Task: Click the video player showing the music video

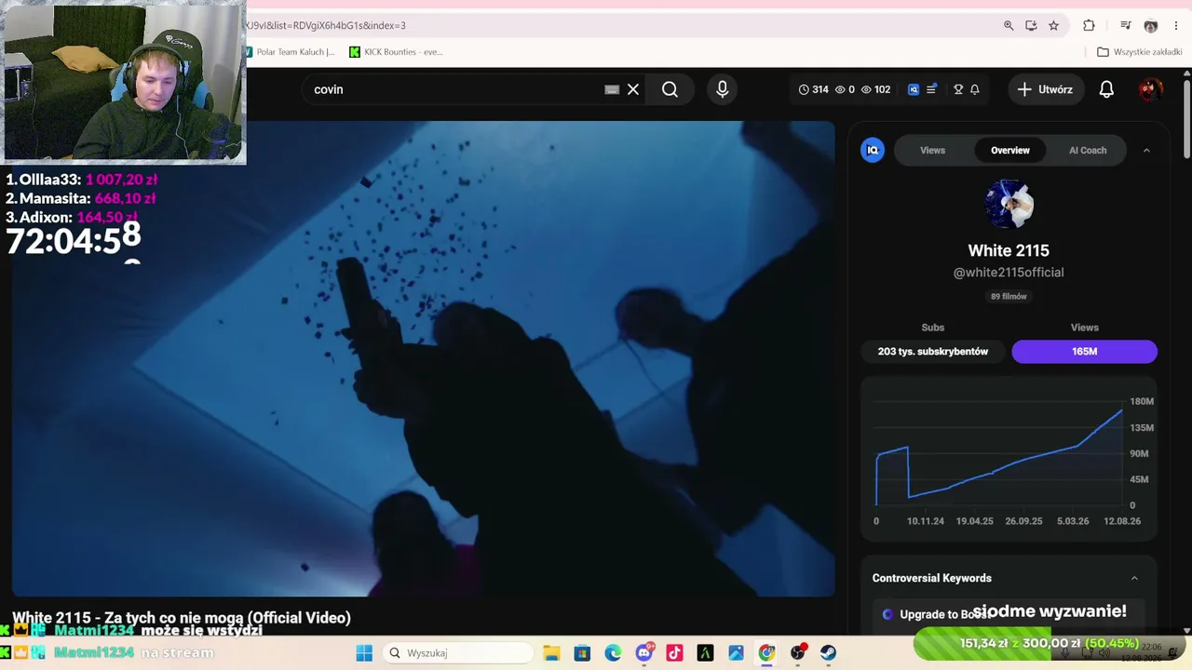Action: 424,358
